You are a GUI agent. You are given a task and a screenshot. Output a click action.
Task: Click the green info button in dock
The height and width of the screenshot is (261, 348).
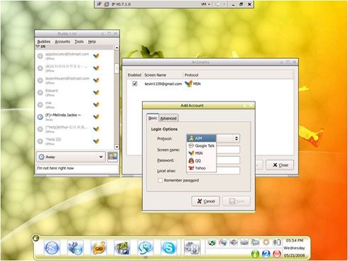pyautogui.click(x=255, y=254)
